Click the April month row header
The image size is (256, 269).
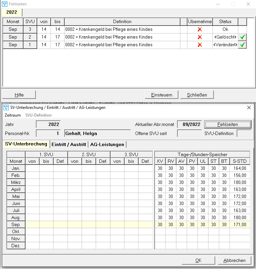pos(16,189)
